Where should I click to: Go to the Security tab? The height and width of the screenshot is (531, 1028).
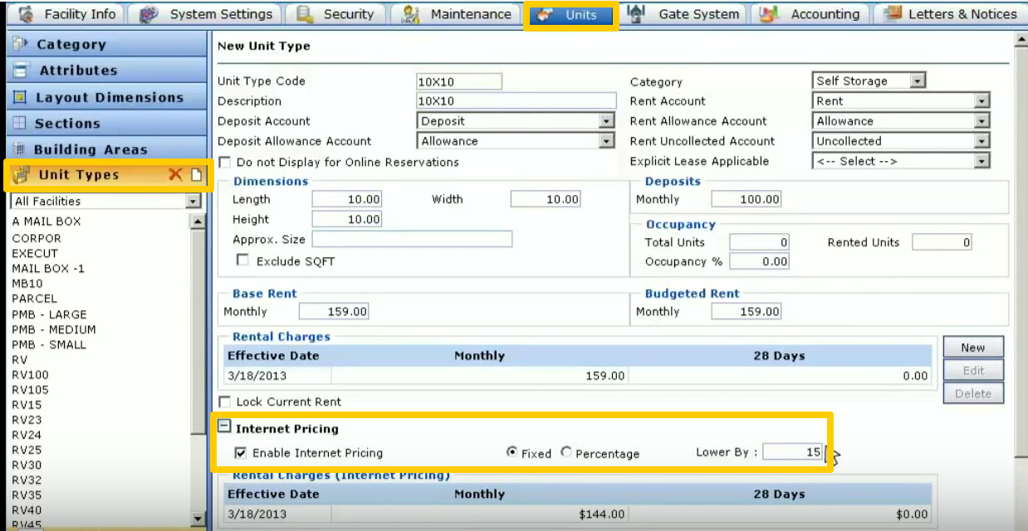(x=333, y=14)
